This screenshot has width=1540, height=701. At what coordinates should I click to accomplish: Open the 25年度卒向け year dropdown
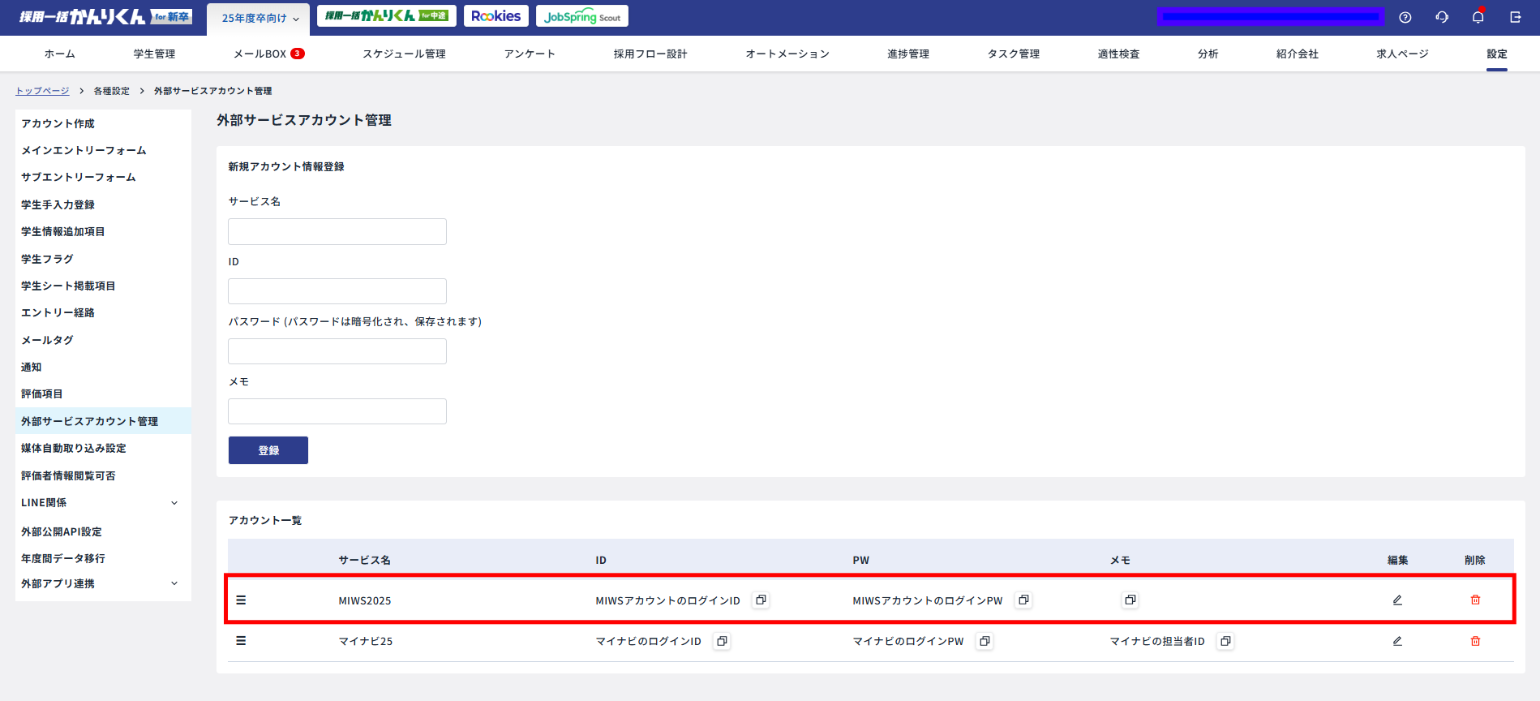pyautogui.click(x=260, y=18)
